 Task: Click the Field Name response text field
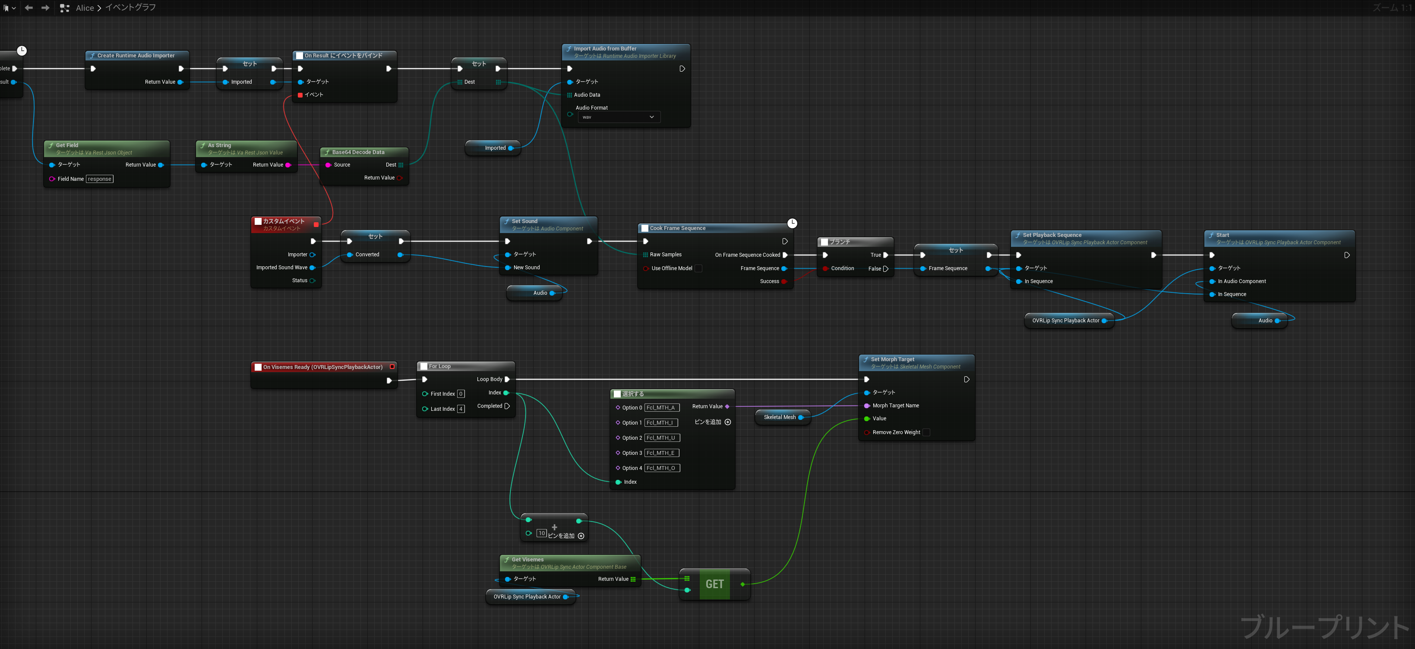[x=100, y=179]
